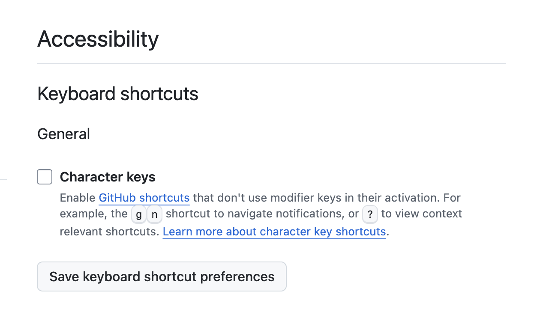Viewport: 534px width, 327px height.
Task: Click the General section header
Action: [63, 134]
